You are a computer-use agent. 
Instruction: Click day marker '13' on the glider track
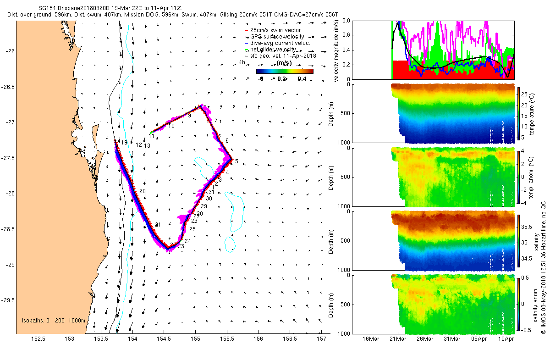coord(147,145)
